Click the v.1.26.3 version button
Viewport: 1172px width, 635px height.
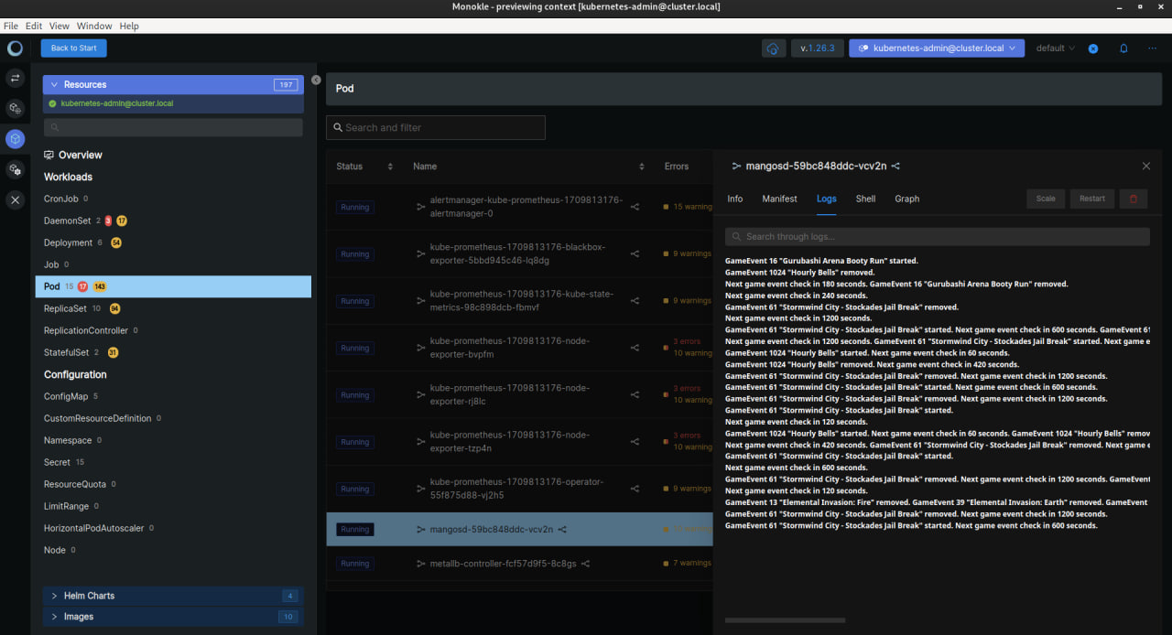pyautogui.click(x=818, y=48)
